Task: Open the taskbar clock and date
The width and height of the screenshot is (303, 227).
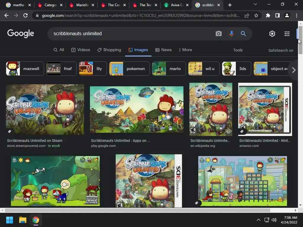Action: point(289,220)
